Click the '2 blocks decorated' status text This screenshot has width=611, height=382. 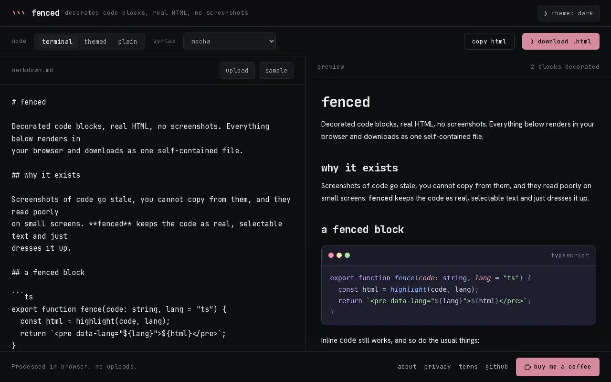coord(565,67)
